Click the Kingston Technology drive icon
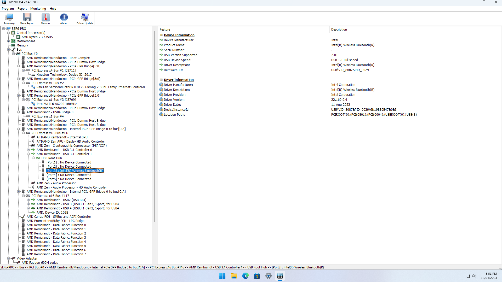502x282 pixels. coord(33,75)
